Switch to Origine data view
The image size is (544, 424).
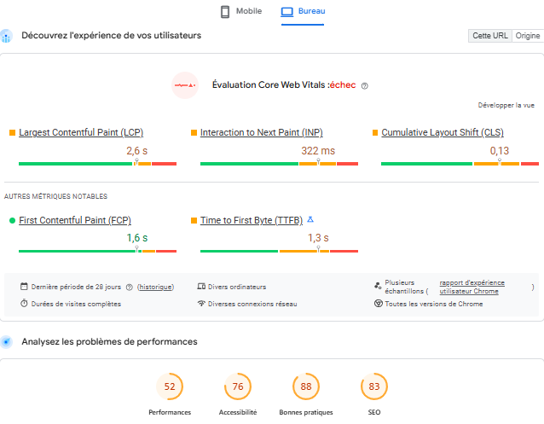coord(527,36)
